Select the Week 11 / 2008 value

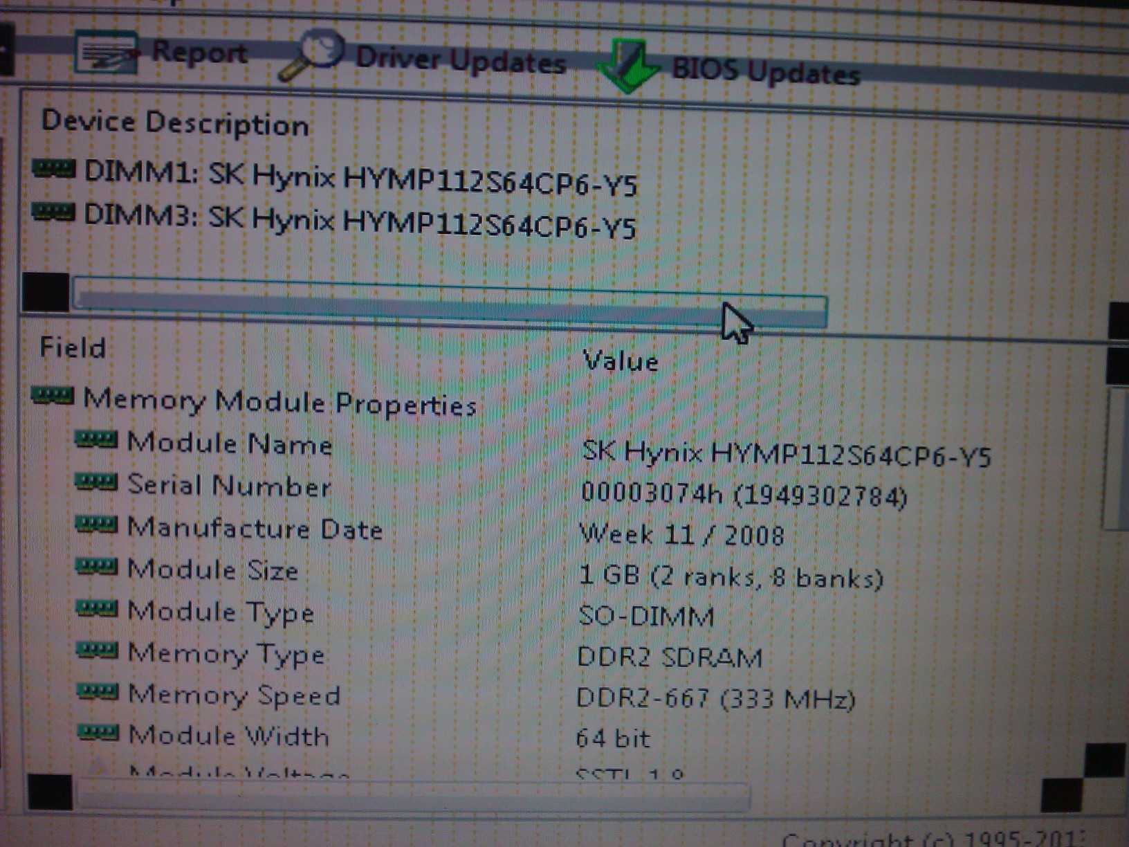point(682,535)
